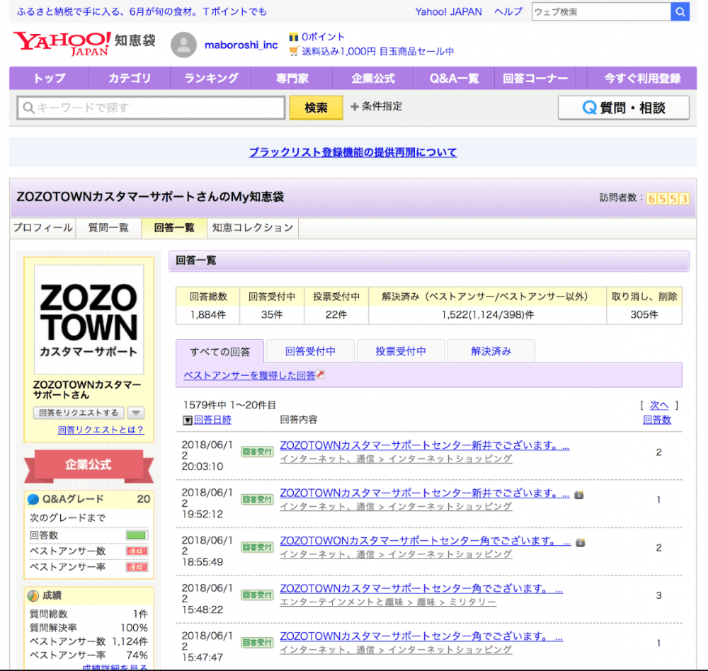Click the Q&Aグレード blue badge icon
Screen dimensions: 708x671
point(33,499)
